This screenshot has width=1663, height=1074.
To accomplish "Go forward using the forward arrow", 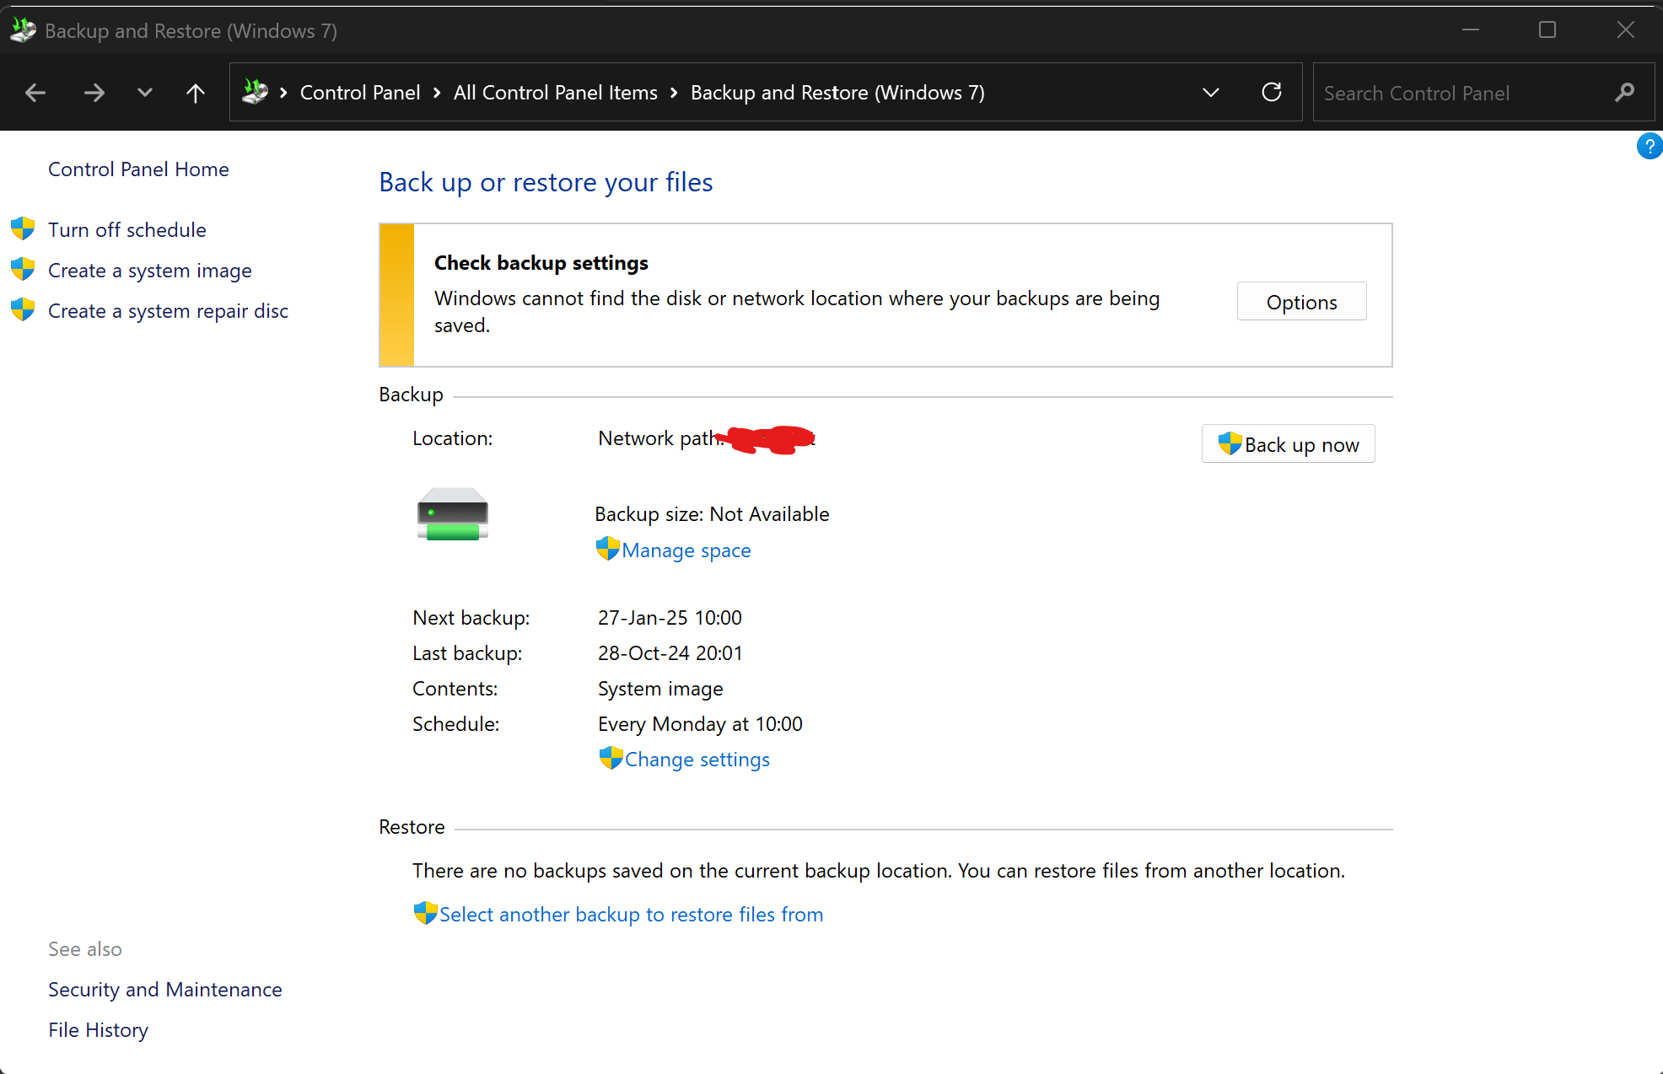I will coord(94,93).
